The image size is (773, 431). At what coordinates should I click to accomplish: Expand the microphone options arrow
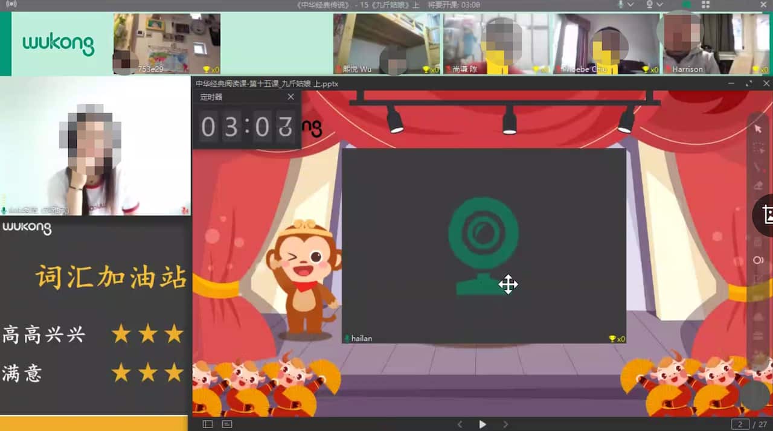[x=630, y=5]
